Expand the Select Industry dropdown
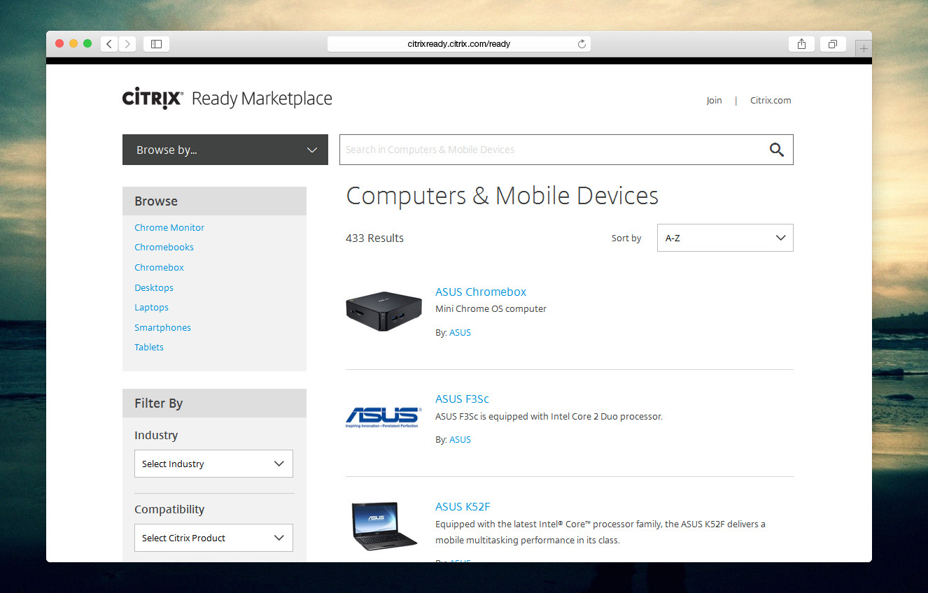This screenshot has height=593, width=928. pos(213,464)
